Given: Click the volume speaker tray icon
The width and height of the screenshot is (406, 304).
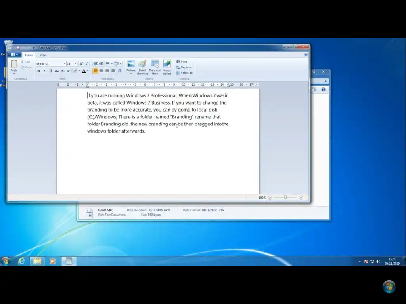Looking at the screenshot, I should point(378,262).
